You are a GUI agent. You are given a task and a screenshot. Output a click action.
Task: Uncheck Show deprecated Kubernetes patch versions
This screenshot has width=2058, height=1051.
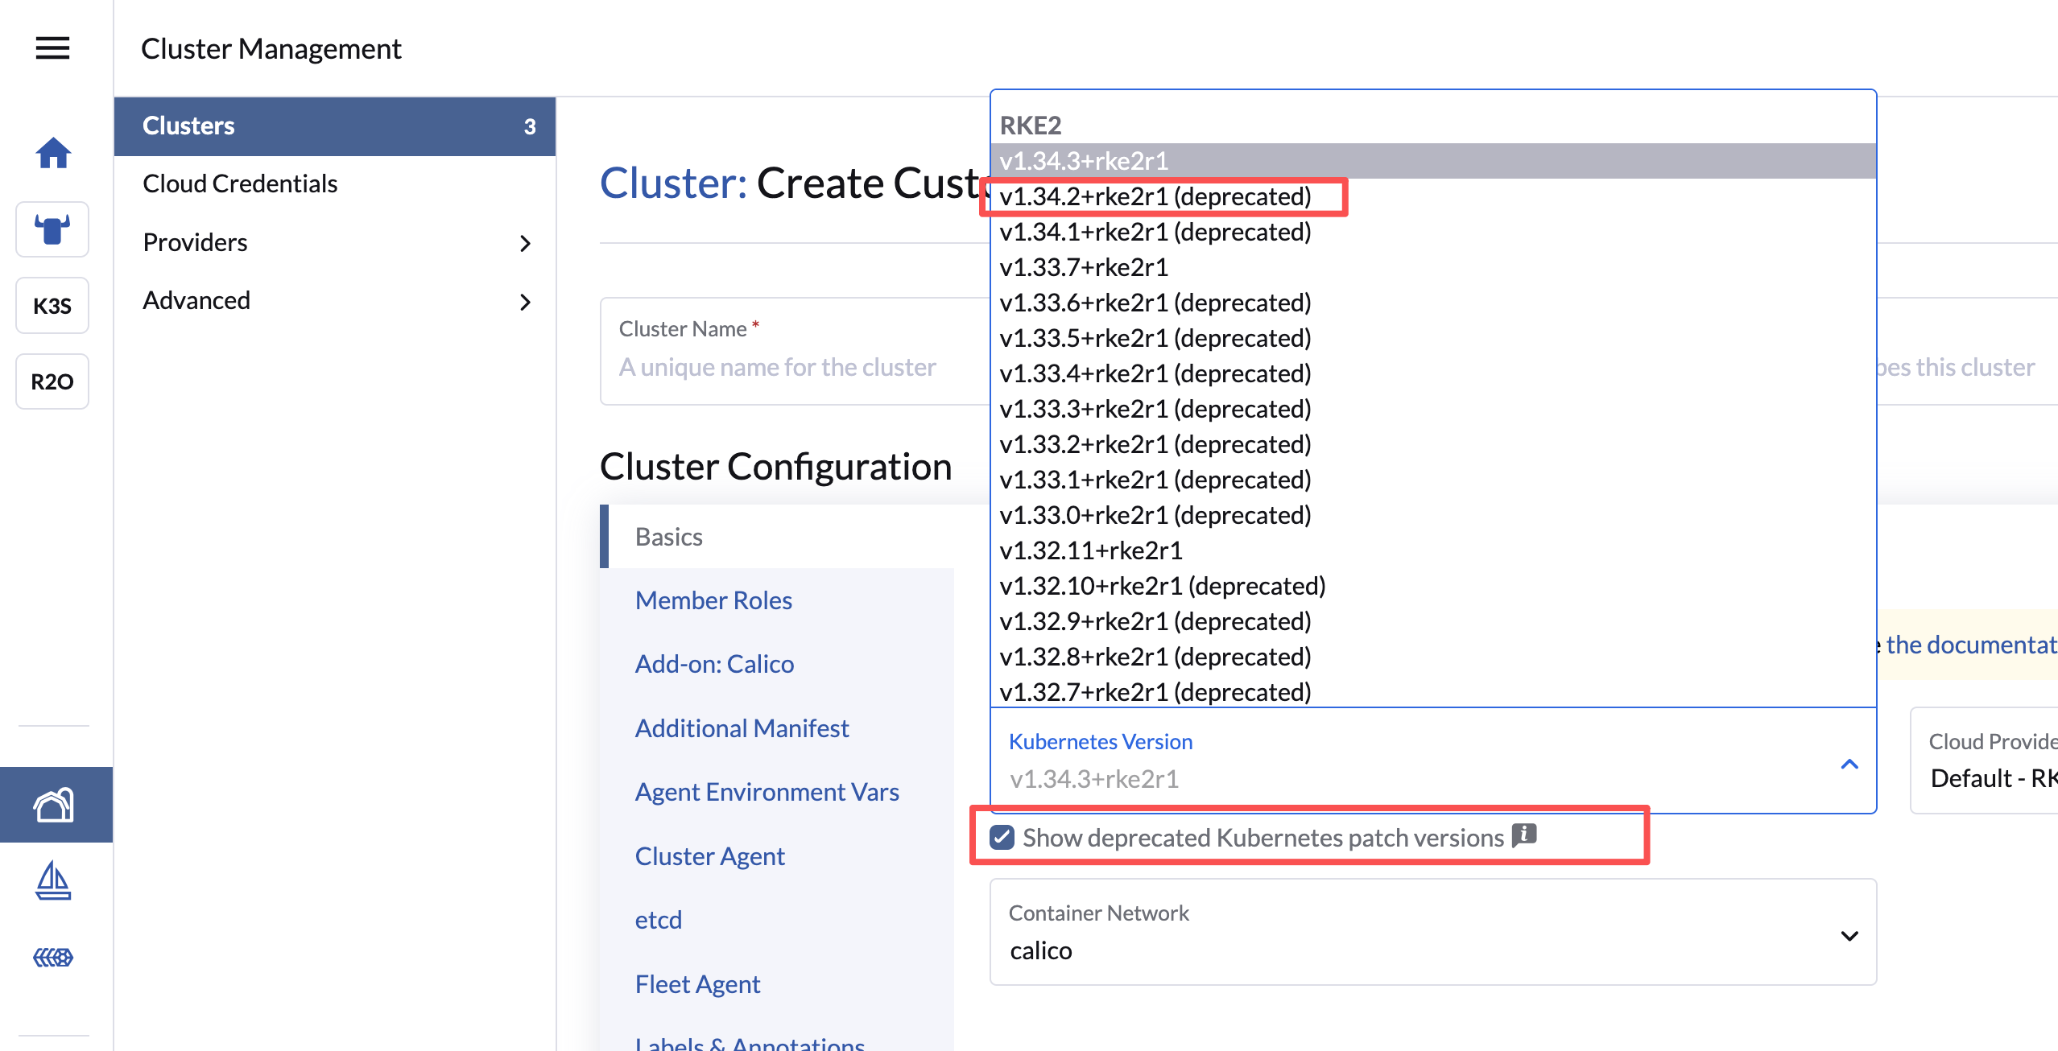(1002, 838)
